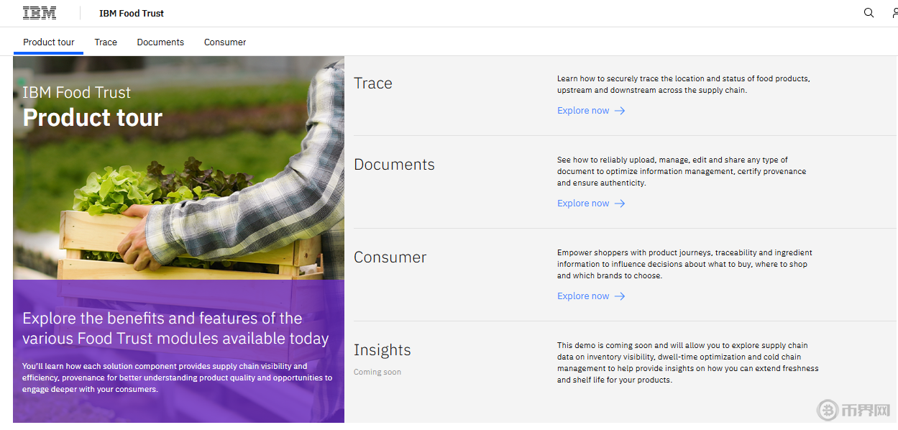
Task: Follow the Explore now link under Documents
Action: coord(583,203)
